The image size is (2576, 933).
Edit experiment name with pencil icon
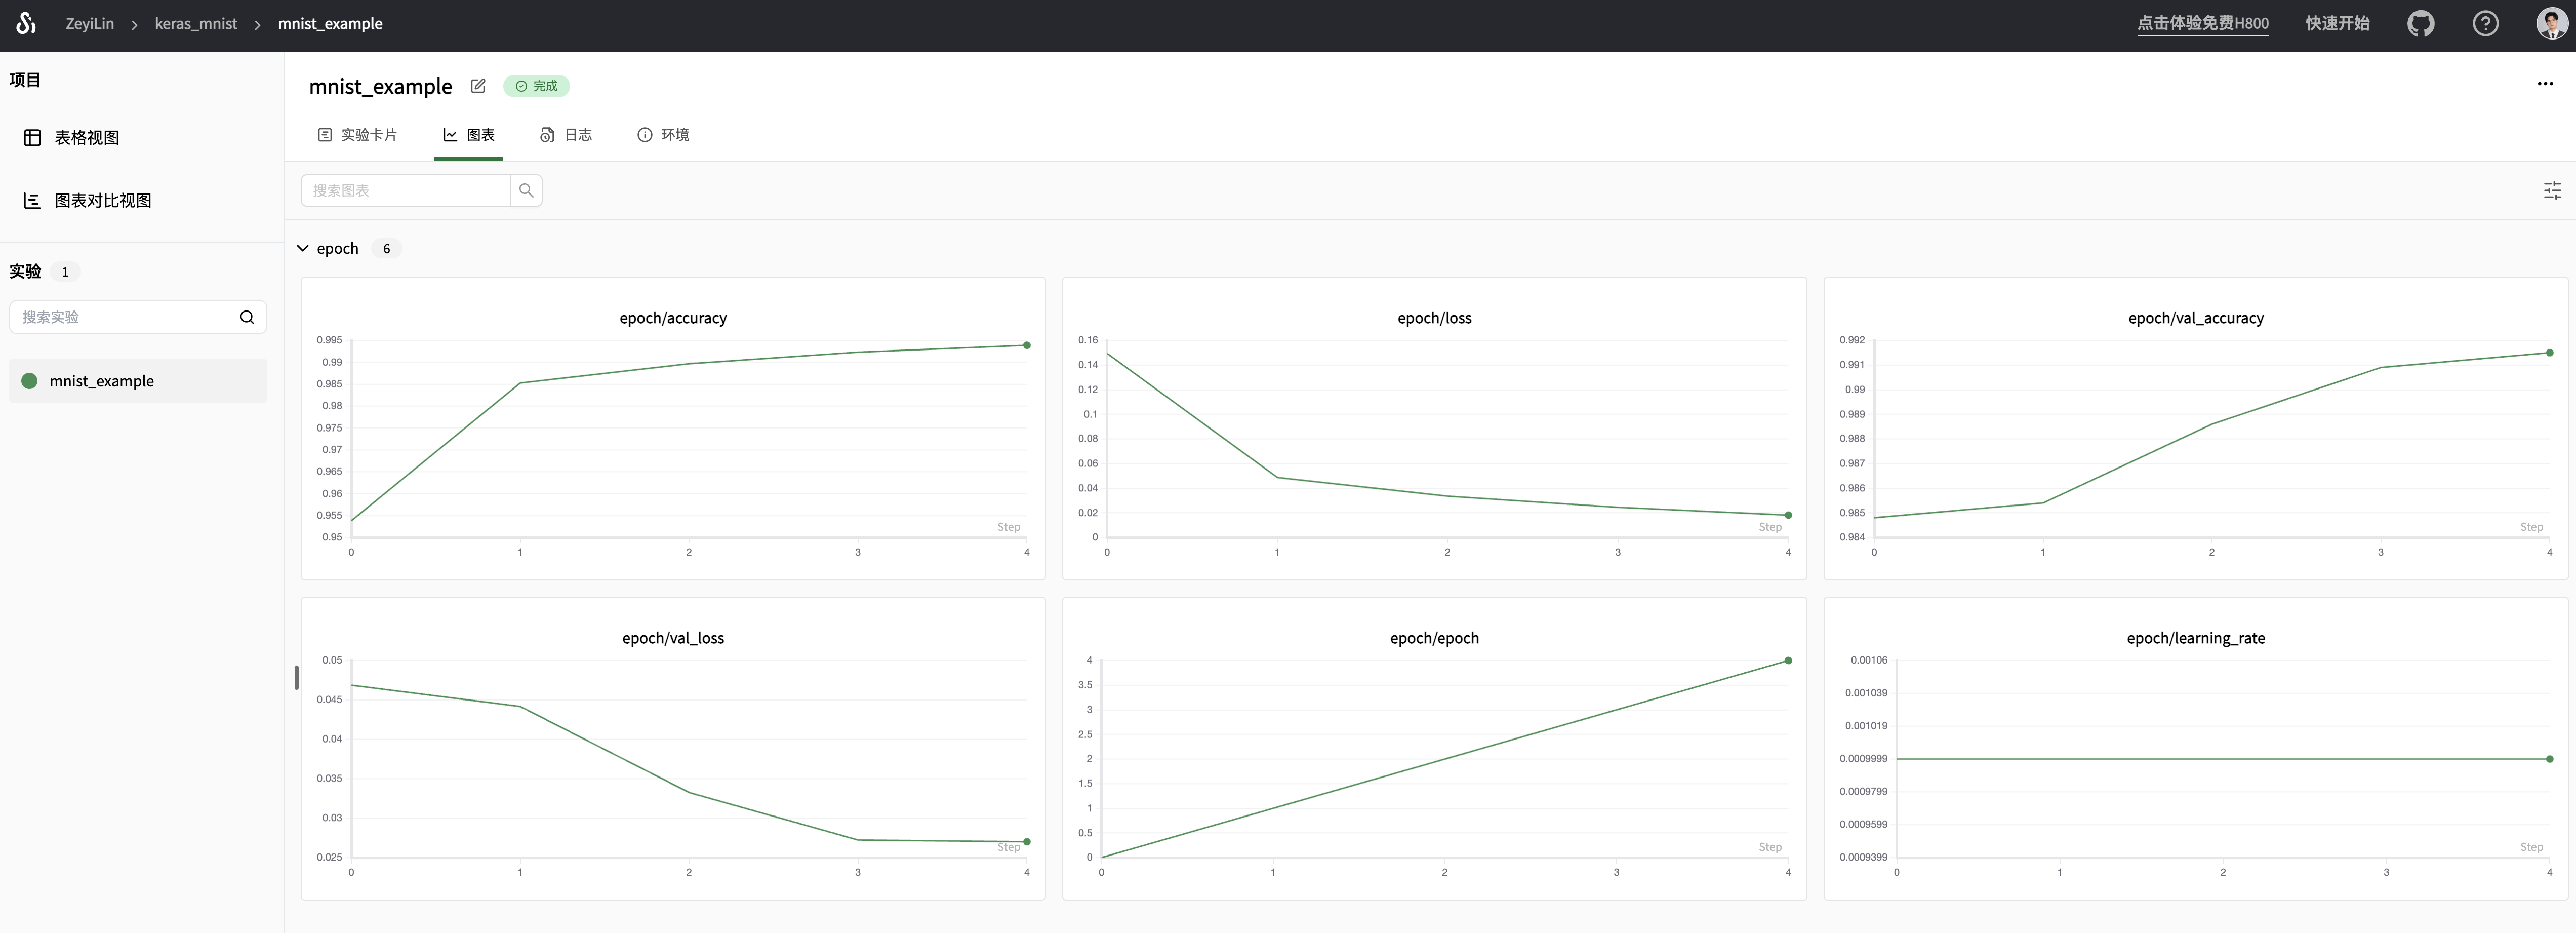pyautogui.click(x=478, y=86)
